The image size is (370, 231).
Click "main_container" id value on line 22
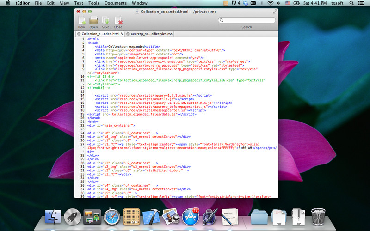pyautogui.click(x=118, y=125)
